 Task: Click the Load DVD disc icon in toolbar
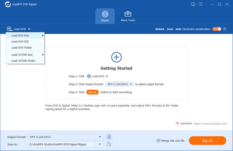click(9, 29)
